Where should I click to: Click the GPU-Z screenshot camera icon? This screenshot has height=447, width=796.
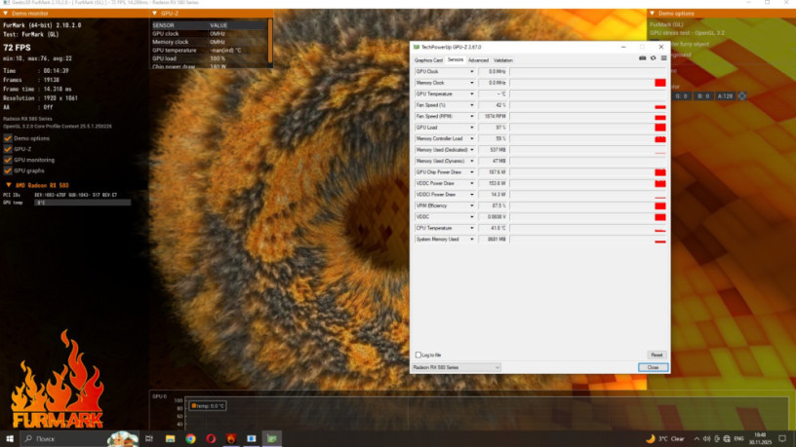[642, 58]
